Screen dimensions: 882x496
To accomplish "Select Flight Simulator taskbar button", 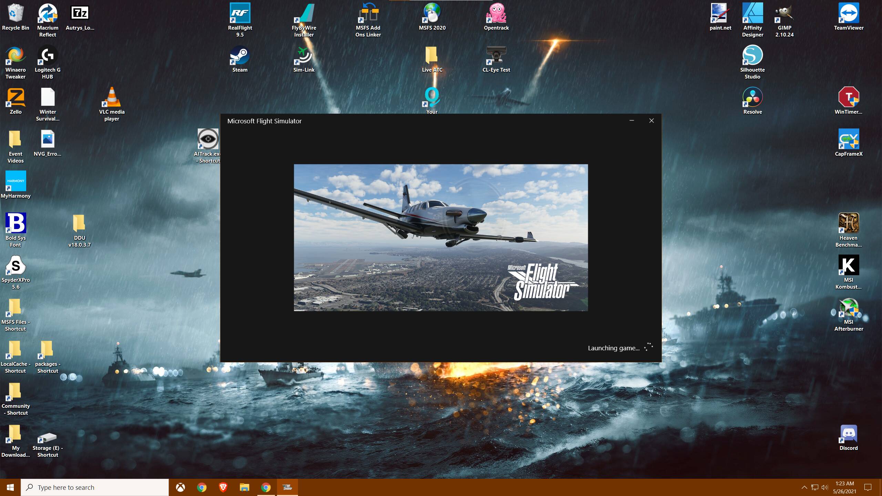I will click(x=287, y=487).
